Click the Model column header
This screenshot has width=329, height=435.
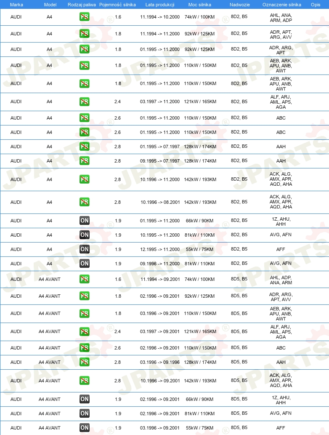click(50, 5)
